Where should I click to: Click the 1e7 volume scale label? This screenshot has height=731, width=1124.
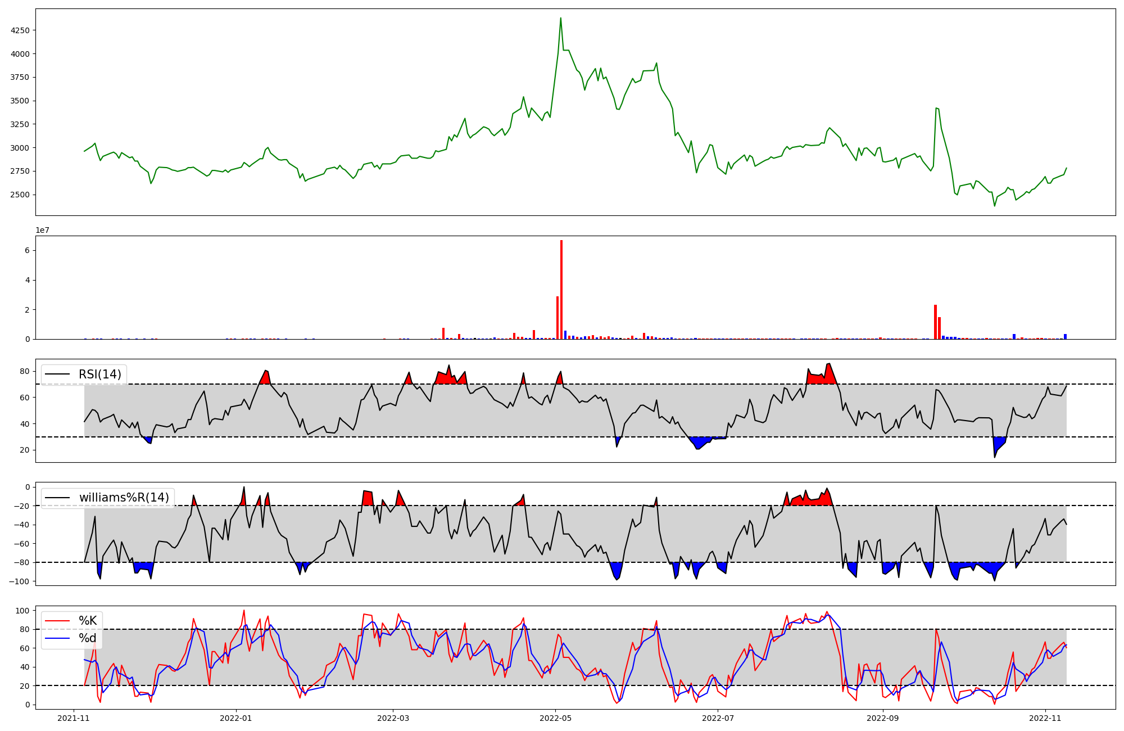[x=43, y=231]
